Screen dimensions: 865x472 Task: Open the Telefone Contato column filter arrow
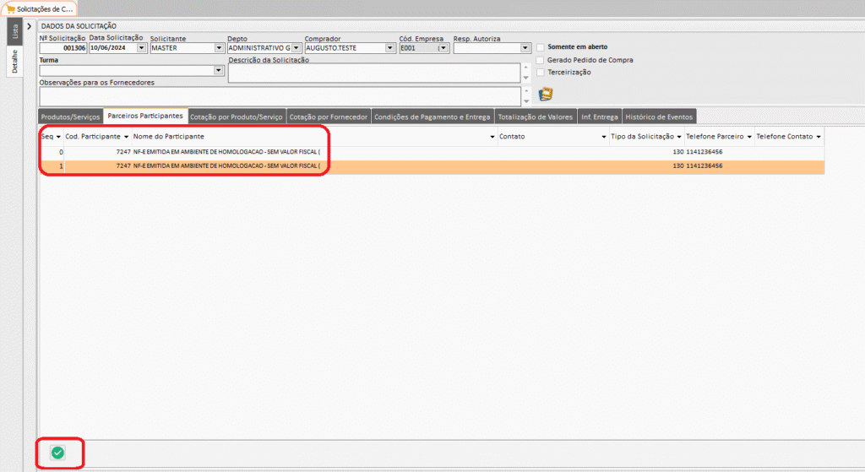pyautogui.click(x=819, y=137)
